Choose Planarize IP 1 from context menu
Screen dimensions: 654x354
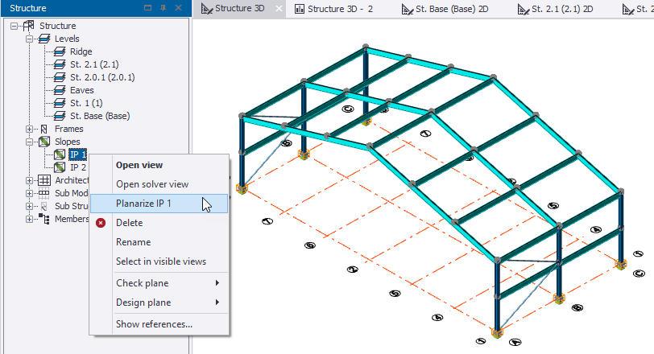click(143, 204)
